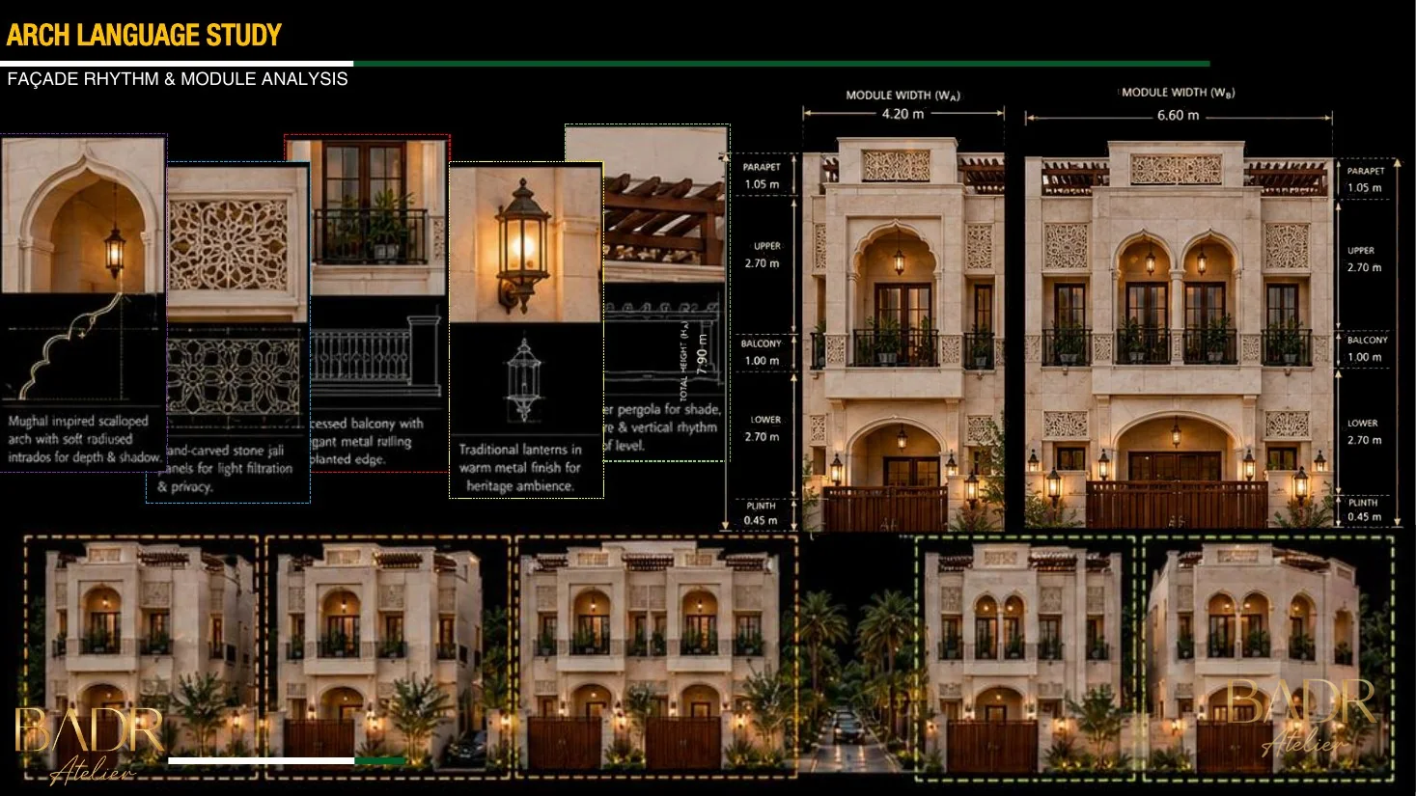
Task: Select the "FAÇADE RHYTHM & MODULE ANALYSIS" subtitle
Action: point(178,79)
